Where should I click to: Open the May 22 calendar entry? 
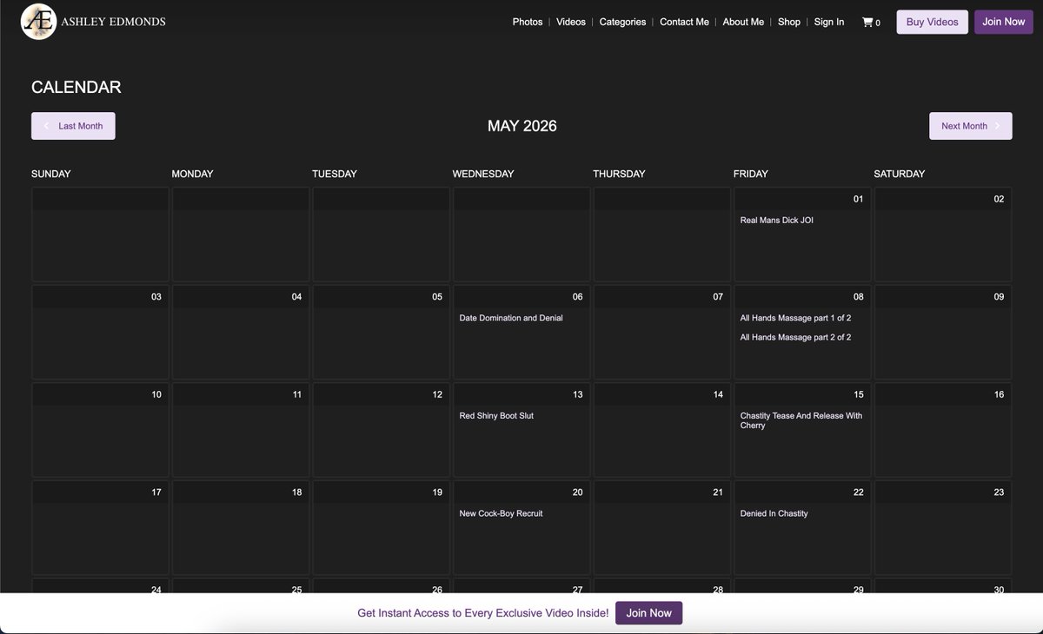tap(774, 513)
